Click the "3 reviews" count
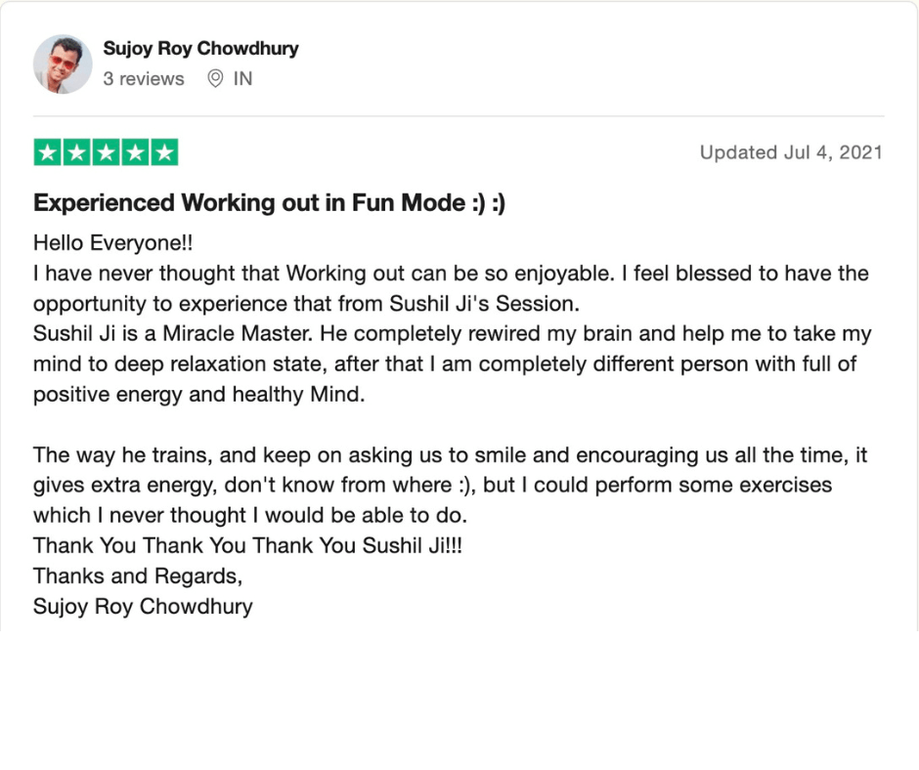This screenshot has width=919, height=770. [x=144, y=79]
